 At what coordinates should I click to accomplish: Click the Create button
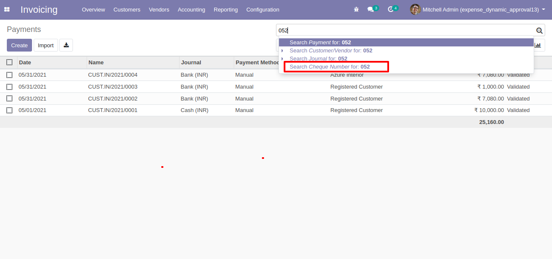[x=19, y=45]
